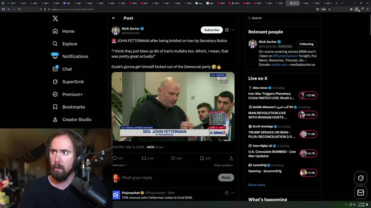Open the browser hamburger menu
The height and width of the screenshot is (208, 371).
click(368, 9)
